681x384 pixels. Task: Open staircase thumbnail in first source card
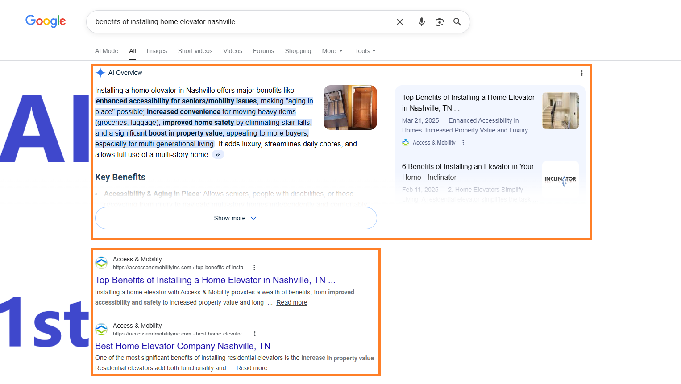(x=561, y=111)
